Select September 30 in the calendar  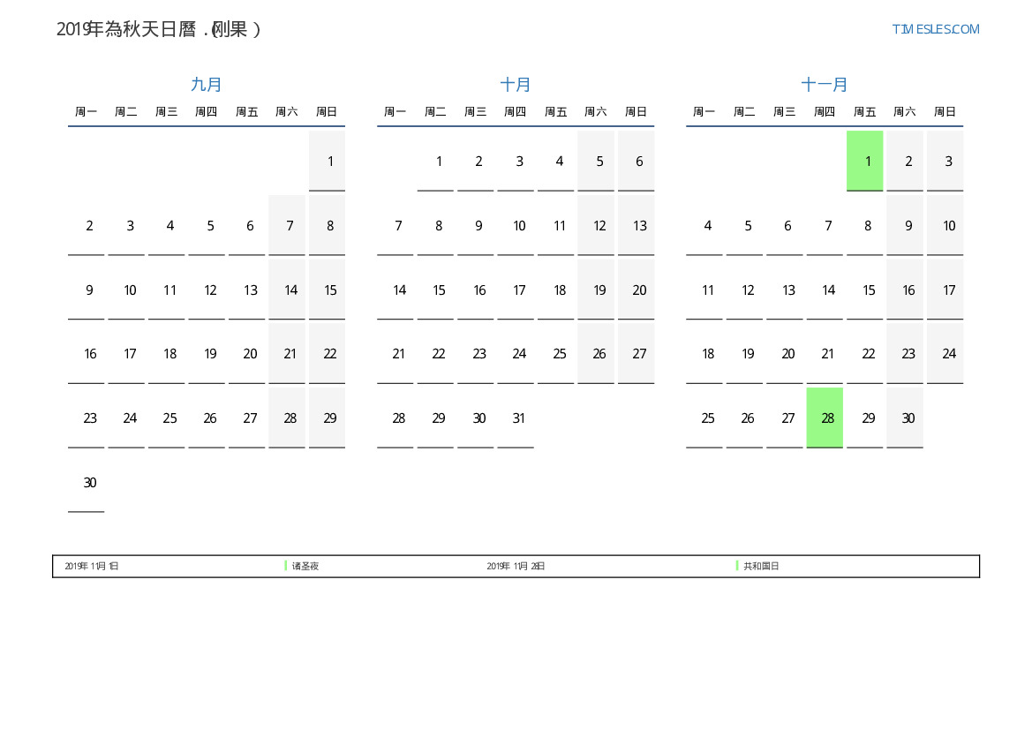89,483
